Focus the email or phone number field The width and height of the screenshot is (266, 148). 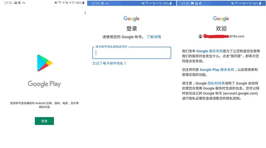pyautogui.click(x=132, y=53)
